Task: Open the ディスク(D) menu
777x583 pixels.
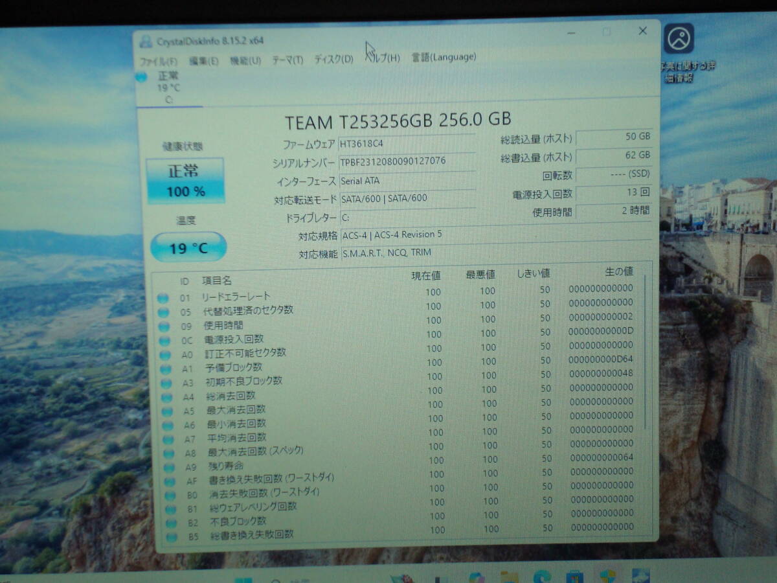Action: [x=333, y=59]
